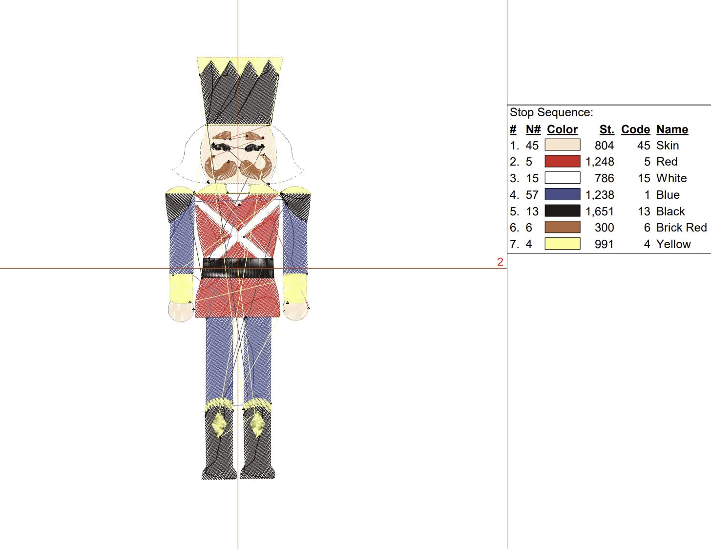Viewport: 711px width, 549px height.
Task: Click the Skin color swatch
Action: pos(562,145)
